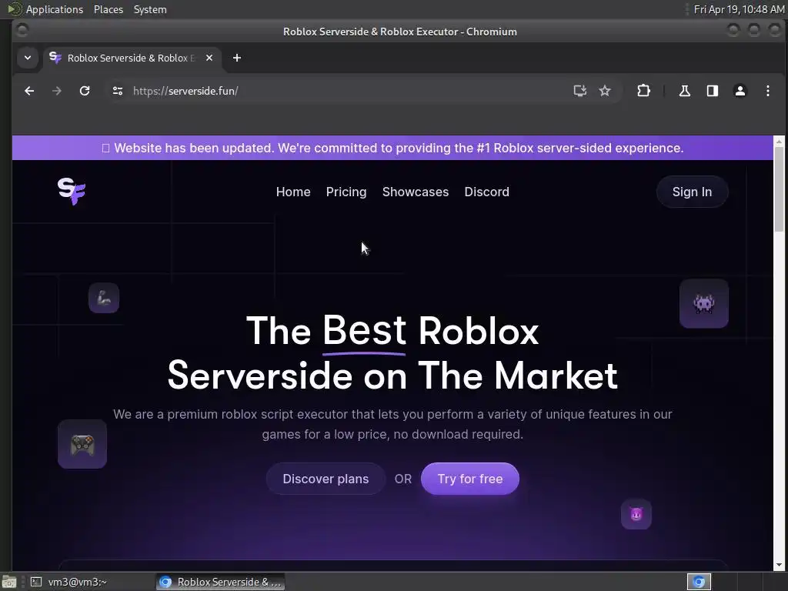This screenshot has width=788, height=591.
Task: Close the Roblox Serverside tab
Action: click(209, 58)
